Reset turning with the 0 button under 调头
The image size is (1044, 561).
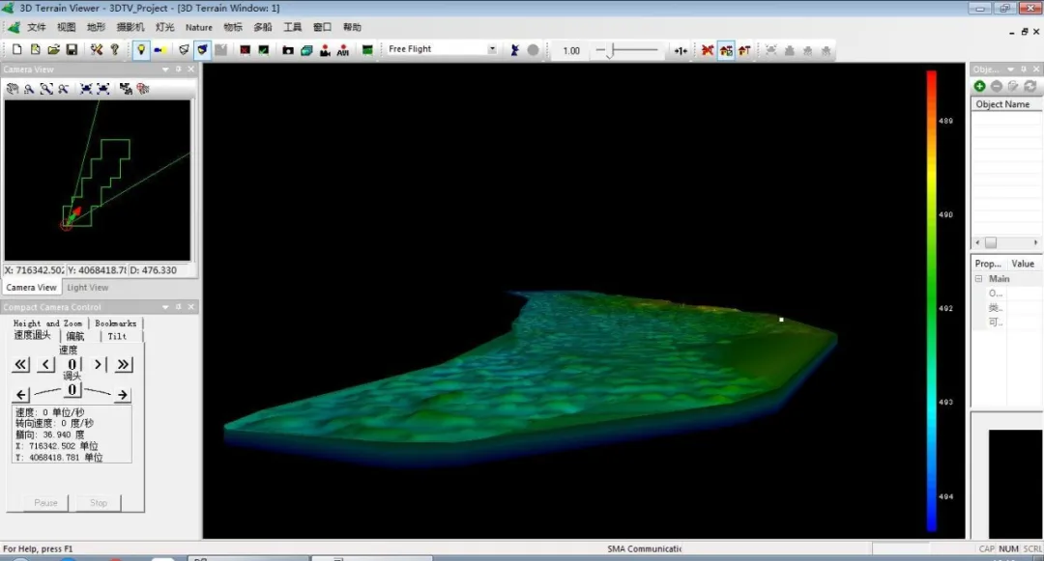pyautogui.click(x=72, y=389)
